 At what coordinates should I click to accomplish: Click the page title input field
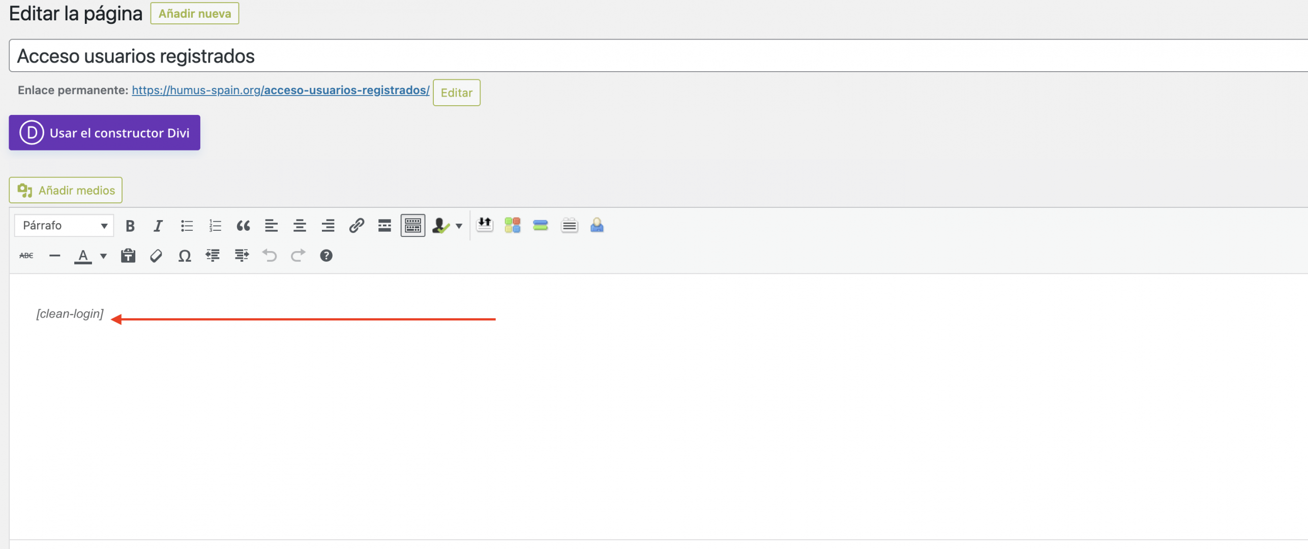[658, 56]
